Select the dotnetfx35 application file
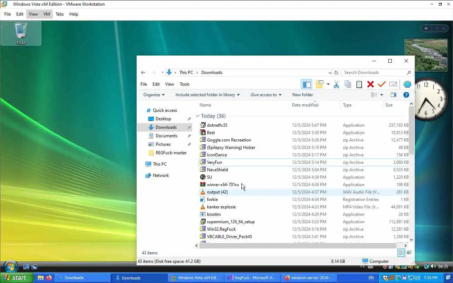The image size is (453, 283). coord(217,125)
